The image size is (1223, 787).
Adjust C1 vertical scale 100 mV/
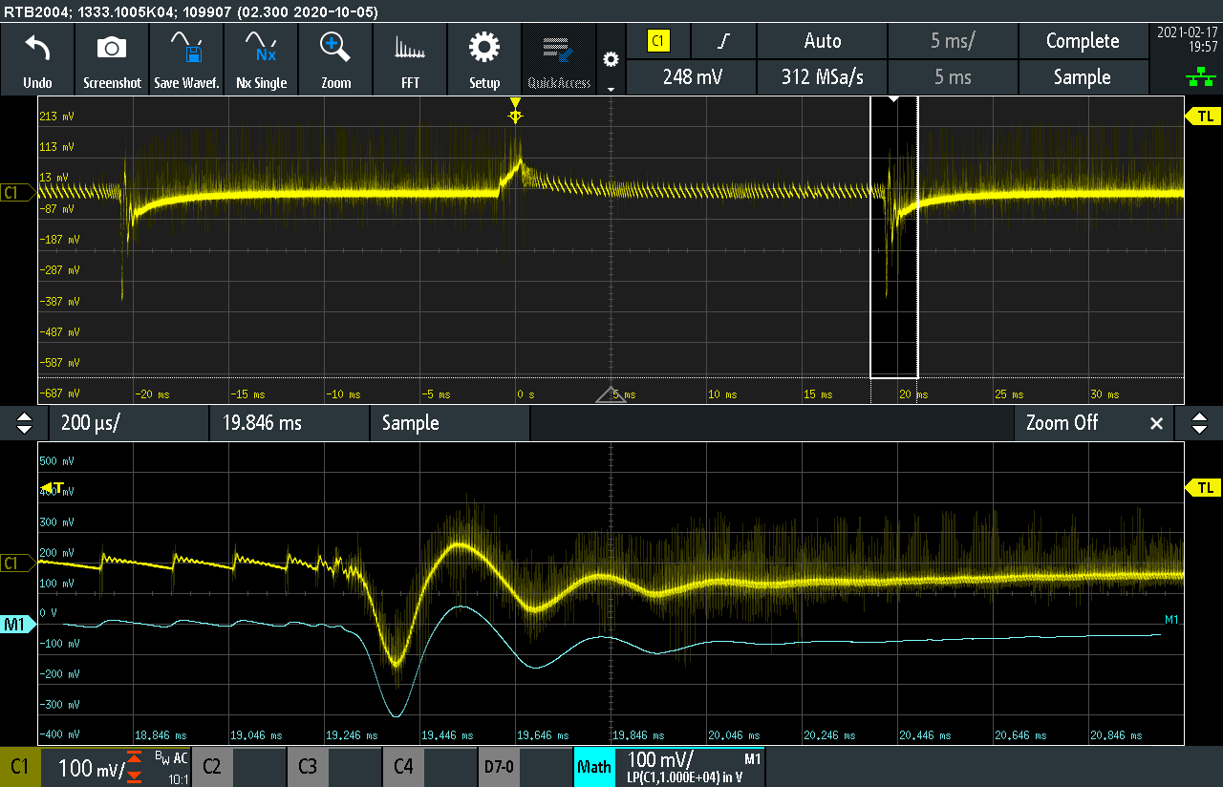(x=91, y=767)
